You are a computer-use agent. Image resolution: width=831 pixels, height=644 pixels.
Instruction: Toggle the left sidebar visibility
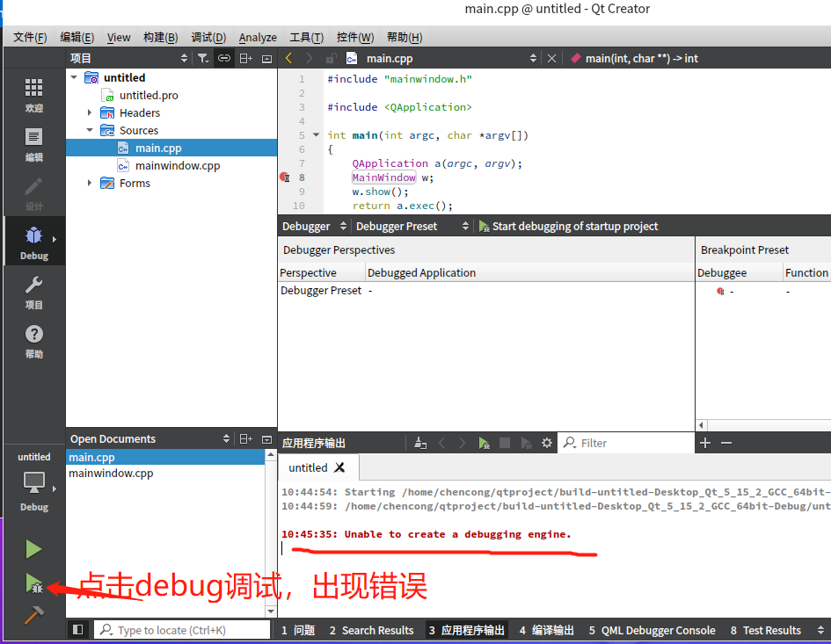click(x=78, y=630)
